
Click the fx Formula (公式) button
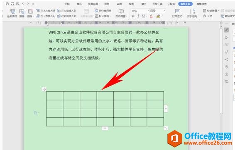(x=208, y=16)
